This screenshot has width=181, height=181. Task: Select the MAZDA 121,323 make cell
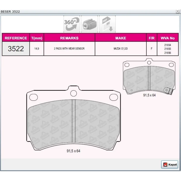(x=121, y=49)
